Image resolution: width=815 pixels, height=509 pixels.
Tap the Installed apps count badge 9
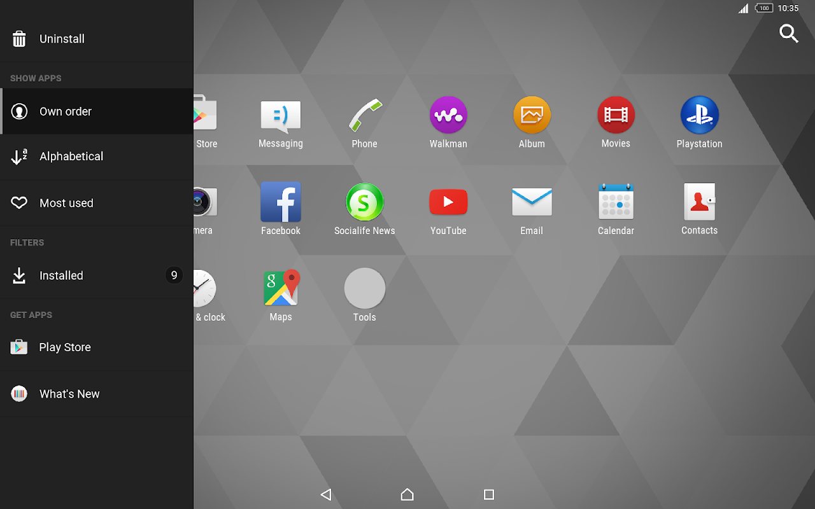tap(174, 275)
